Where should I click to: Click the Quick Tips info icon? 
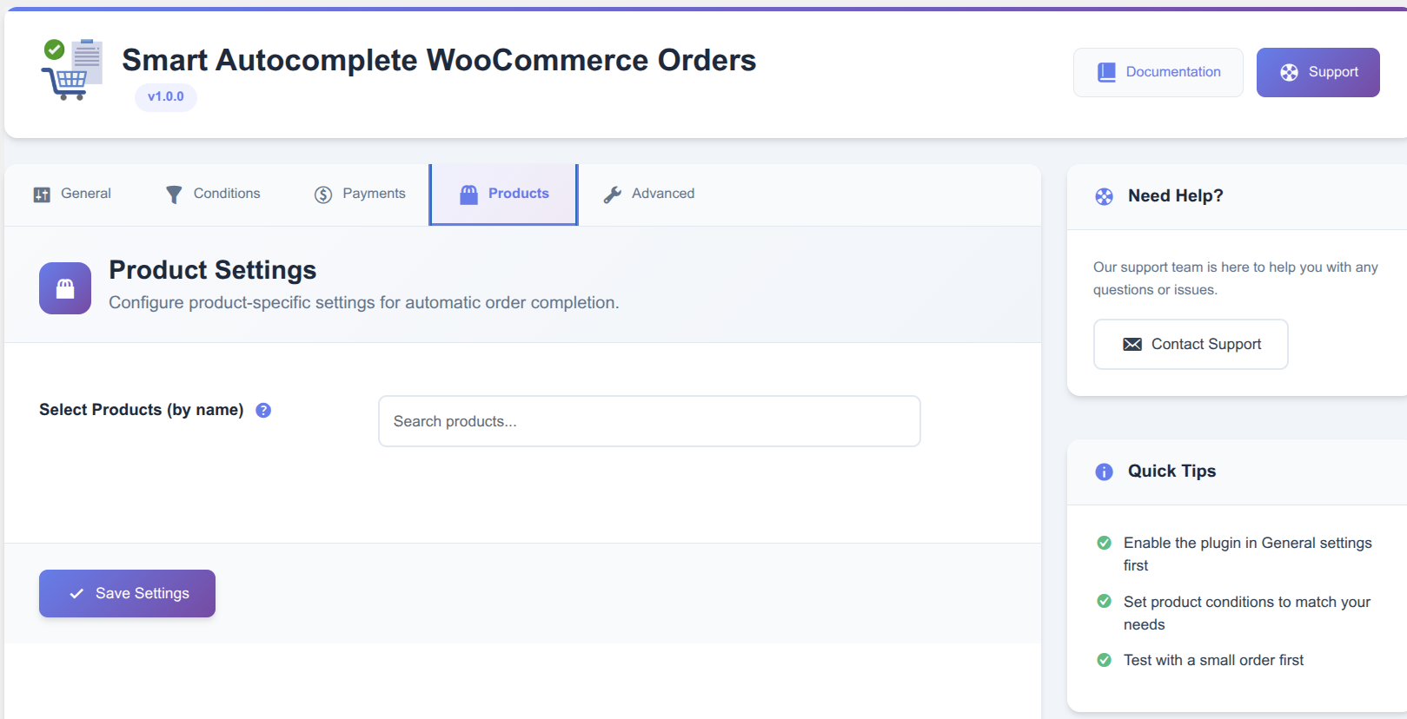coord(1104,472)
